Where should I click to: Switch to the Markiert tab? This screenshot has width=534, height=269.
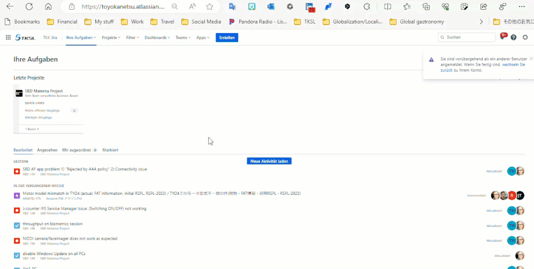tap(110, 150)
